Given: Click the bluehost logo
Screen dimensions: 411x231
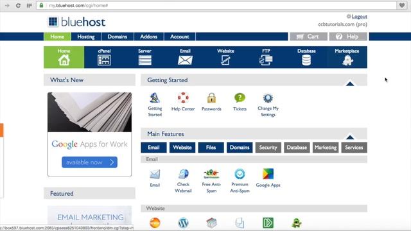Looking at the screenshot, I should pos(77,22).
